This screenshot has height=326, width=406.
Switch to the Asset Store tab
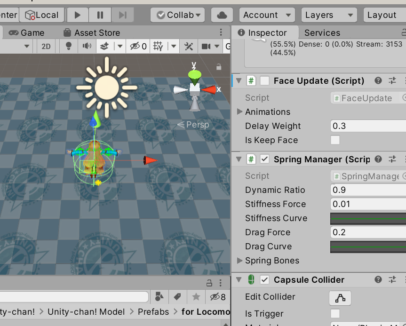[92, 33]
